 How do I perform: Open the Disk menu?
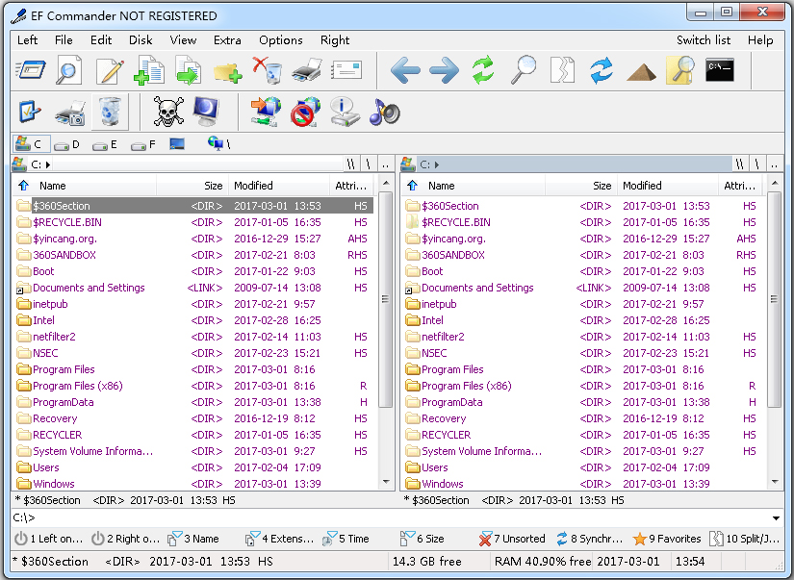141,40
